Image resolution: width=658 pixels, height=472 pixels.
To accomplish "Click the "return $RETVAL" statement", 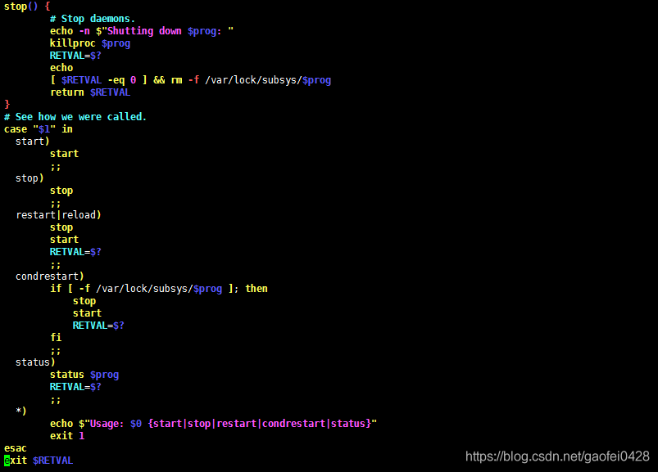I will 89,92.
